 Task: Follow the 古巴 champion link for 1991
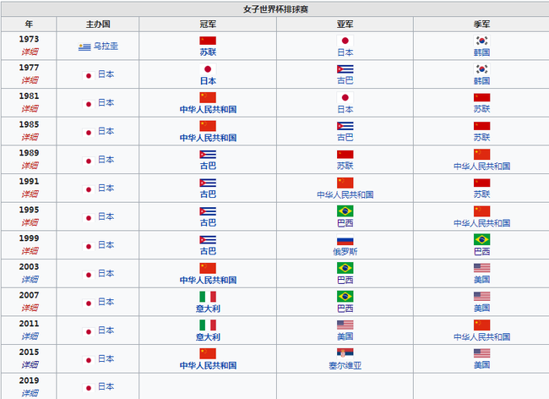pos(208,194)
